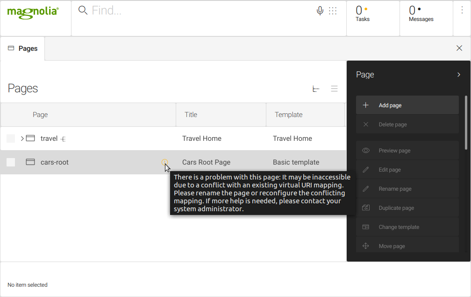Screen dimensions: 471x297
Task: Select the travel page name
Action: click(x=49, y=138)
